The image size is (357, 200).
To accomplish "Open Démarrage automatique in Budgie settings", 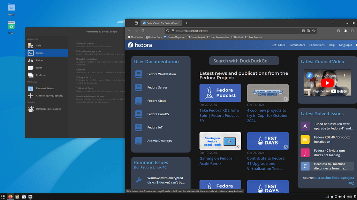I will [46, 109].
